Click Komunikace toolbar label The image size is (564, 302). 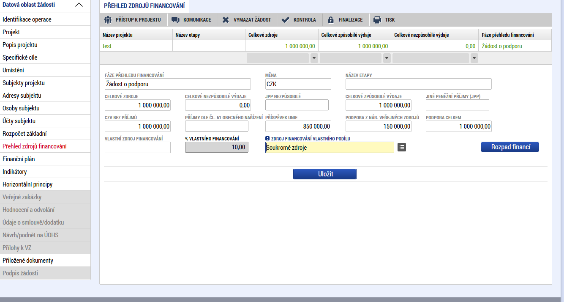[x=197, y=20]
